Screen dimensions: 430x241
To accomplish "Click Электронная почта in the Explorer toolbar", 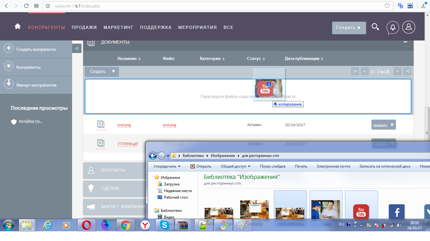I will [x=333, y=166].
